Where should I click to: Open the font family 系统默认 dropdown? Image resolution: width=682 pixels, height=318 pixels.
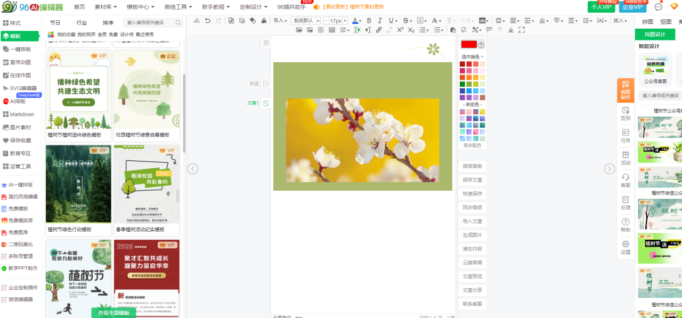coord(306,21)
